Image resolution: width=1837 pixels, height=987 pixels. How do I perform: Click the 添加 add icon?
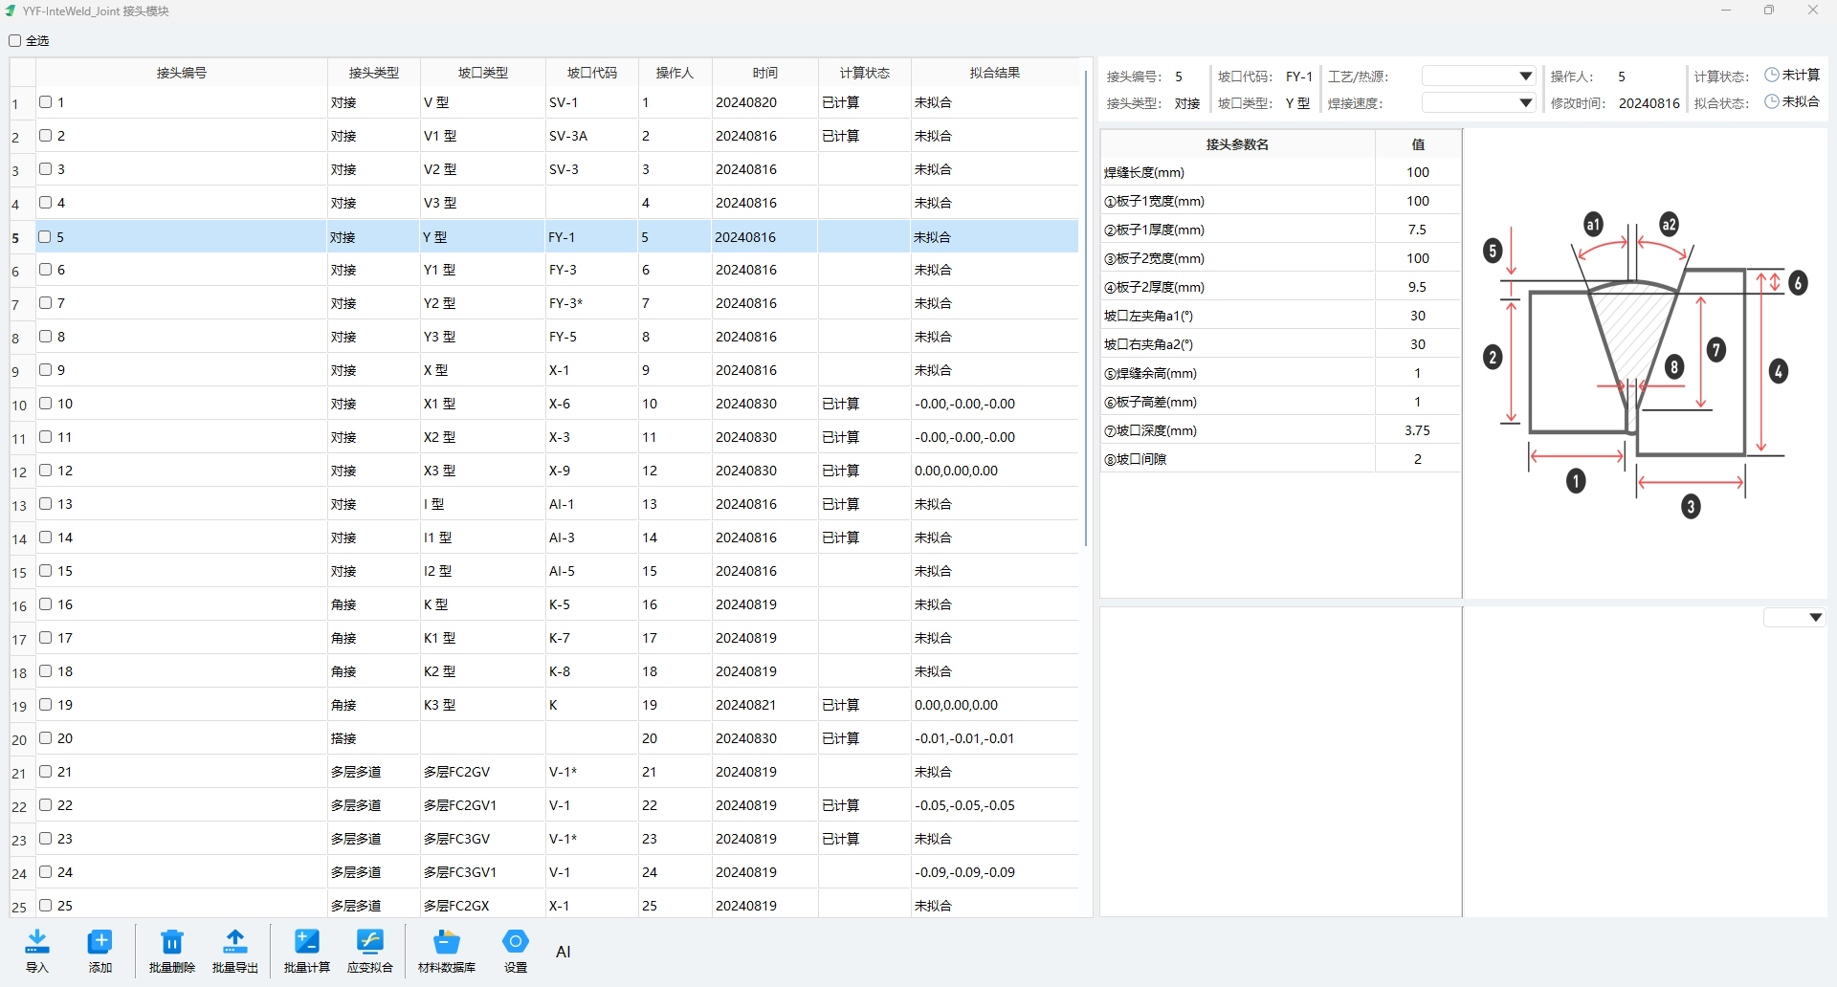coord(100,942)
